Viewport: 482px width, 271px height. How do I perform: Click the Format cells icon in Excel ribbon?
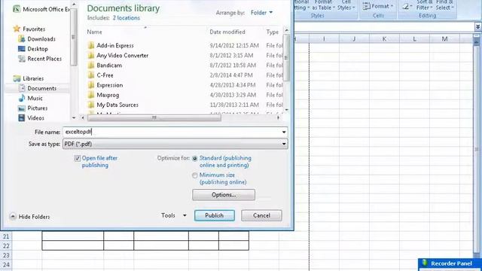click(366, 6)
